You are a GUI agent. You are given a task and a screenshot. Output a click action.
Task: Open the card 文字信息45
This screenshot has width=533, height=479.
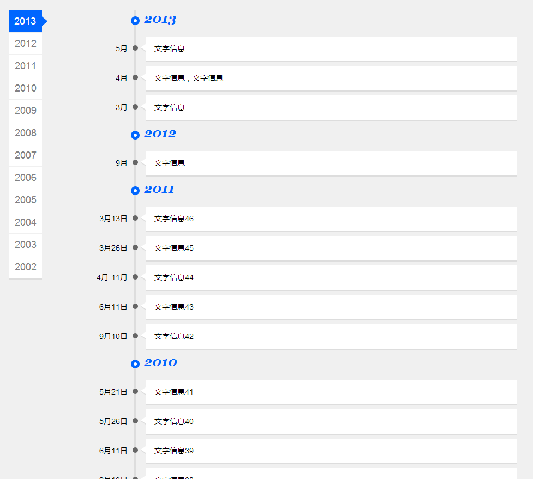332,248
